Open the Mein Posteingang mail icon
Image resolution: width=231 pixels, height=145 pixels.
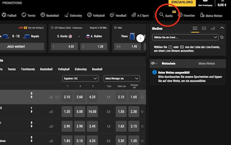tap(205, 1)
